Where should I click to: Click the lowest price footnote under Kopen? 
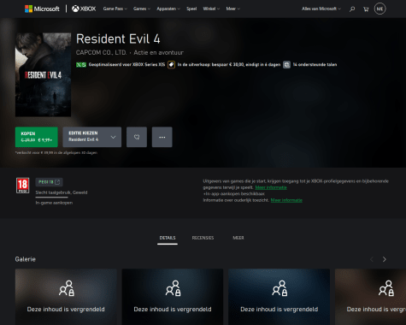pos(56,153)
